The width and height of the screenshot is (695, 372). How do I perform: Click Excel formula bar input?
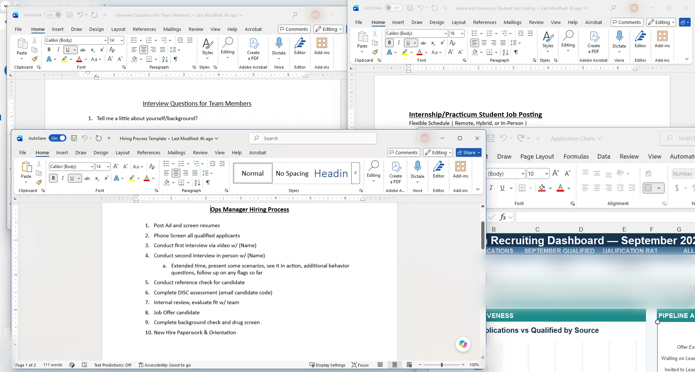click(605, 217)
